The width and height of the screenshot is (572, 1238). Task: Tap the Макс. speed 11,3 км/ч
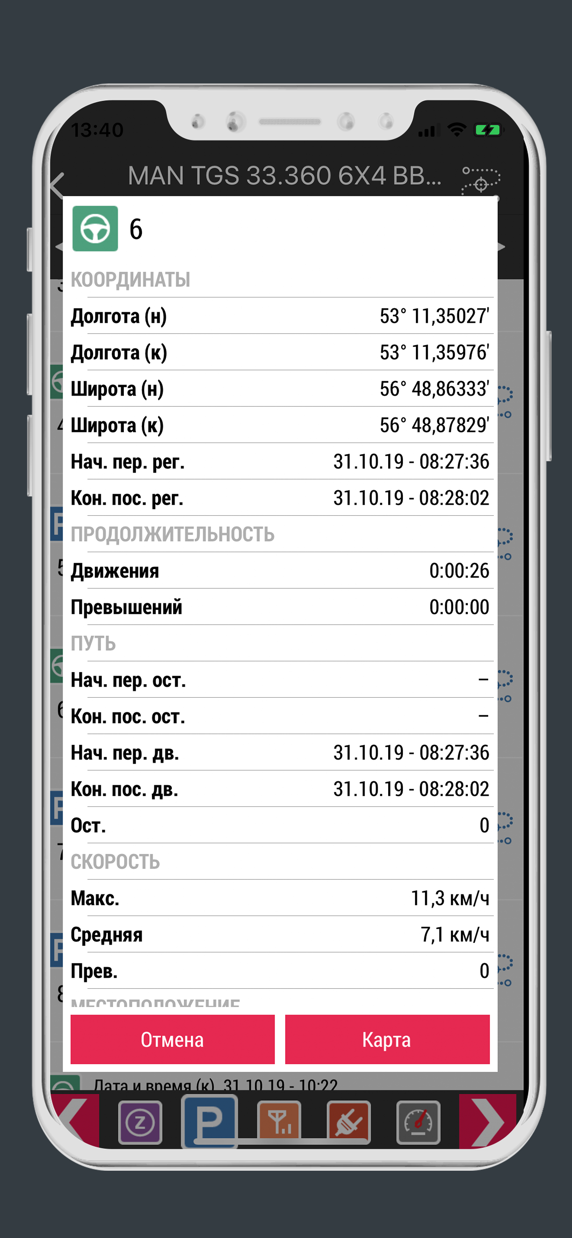(450, 898)
